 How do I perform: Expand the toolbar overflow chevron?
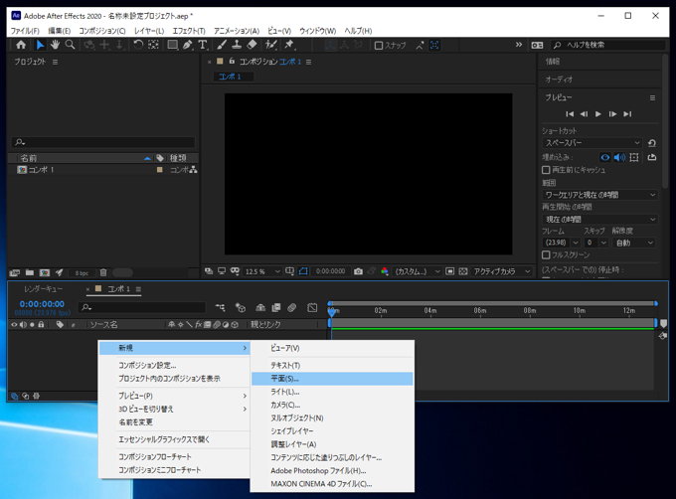click(x=519, y=45)
